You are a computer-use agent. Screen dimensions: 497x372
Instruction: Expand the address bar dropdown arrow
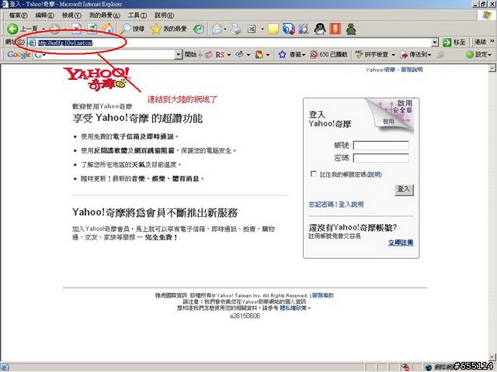coord(435,43)
